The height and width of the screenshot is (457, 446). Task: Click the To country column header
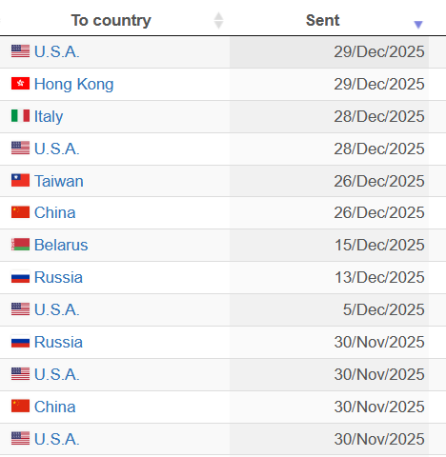pos(111,21)
